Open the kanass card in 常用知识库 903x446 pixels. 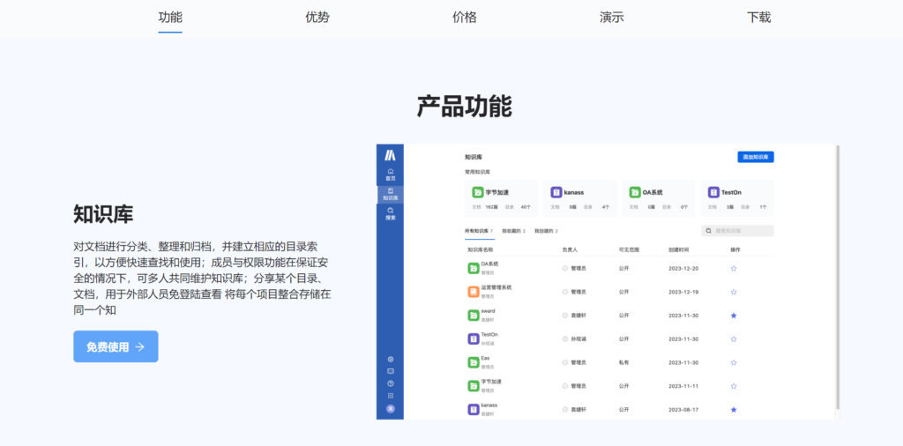tap(579, 198)
